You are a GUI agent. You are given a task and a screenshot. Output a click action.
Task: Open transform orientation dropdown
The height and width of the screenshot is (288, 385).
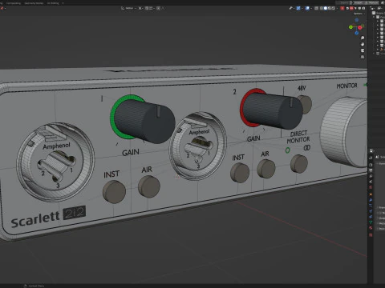pos(129,8)
